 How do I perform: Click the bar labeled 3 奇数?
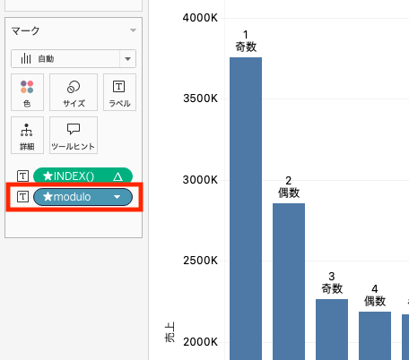[332, 330]
